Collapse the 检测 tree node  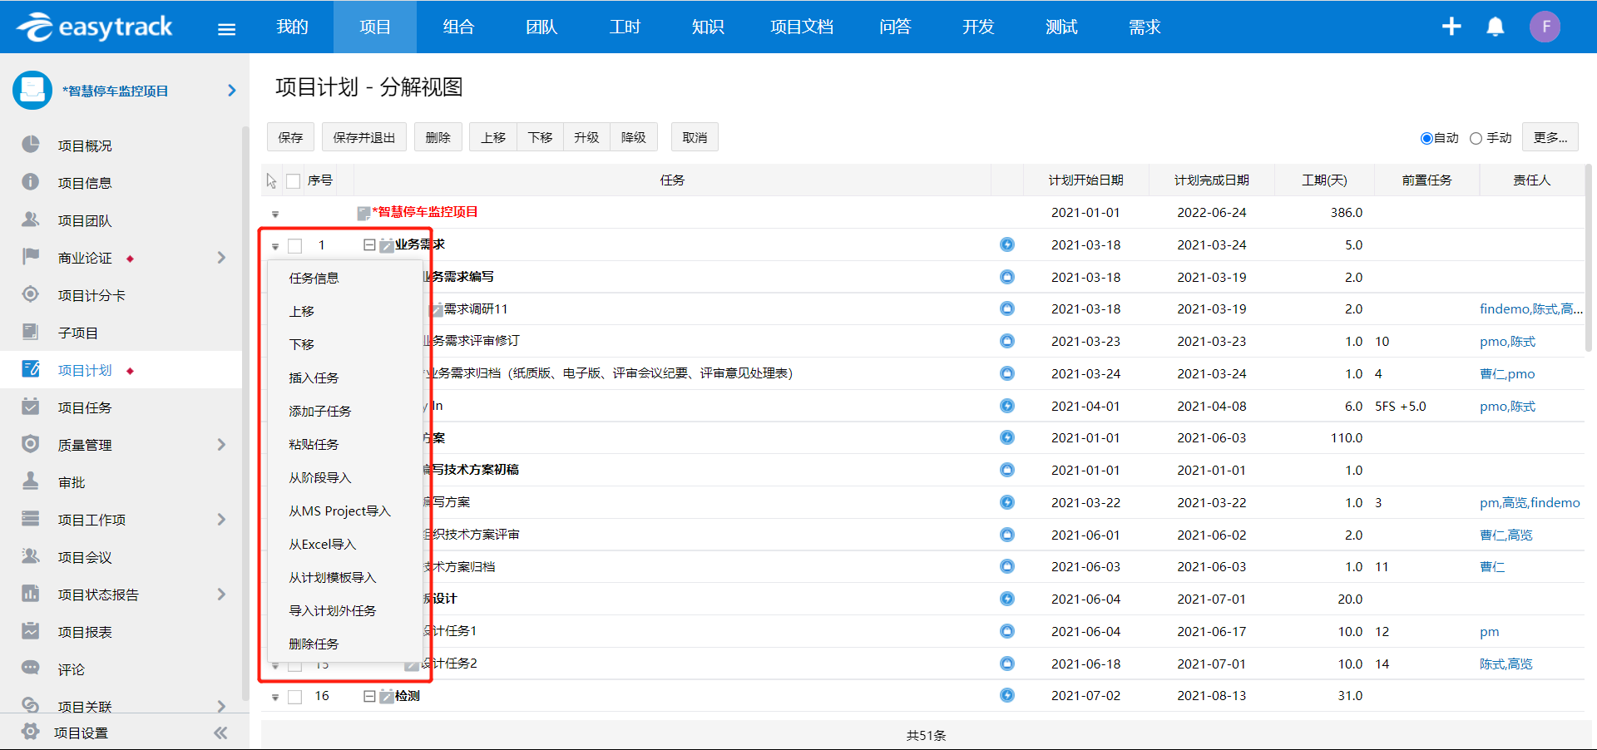pyautogui.click(x=369, y=696)
